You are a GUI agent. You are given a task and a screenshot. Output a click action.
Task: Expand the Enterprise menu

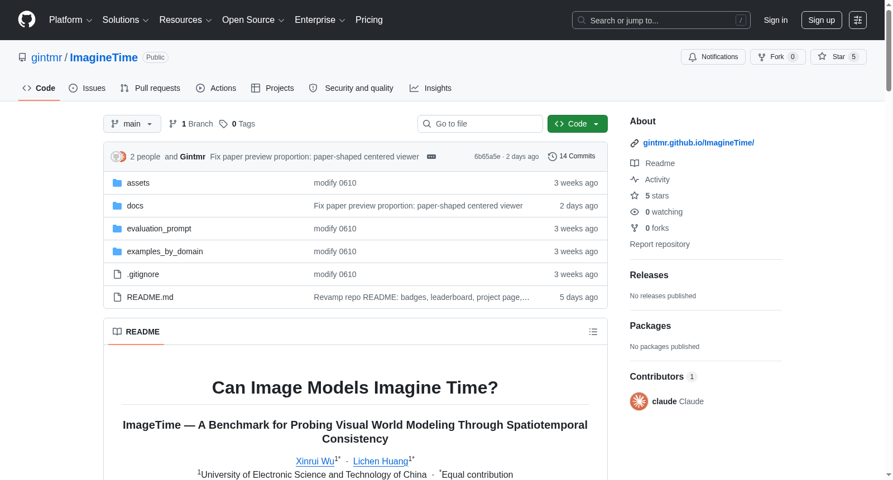[320, 20]
